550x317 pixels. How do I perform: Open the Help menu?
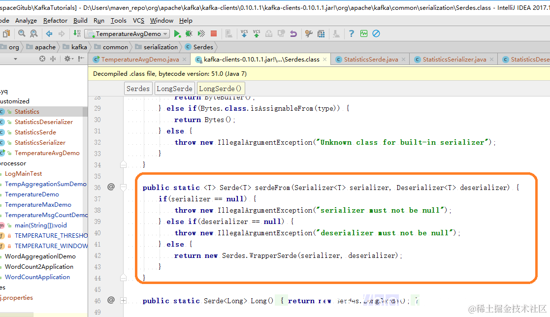pyautogui.click(x=186, y=21)
